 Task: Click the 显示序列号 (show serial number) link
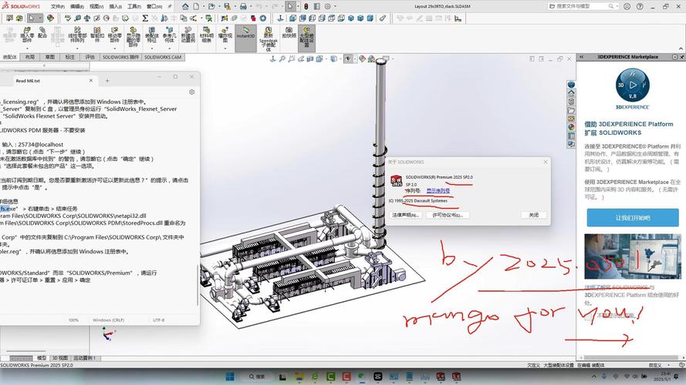click(x=438, y=191)
